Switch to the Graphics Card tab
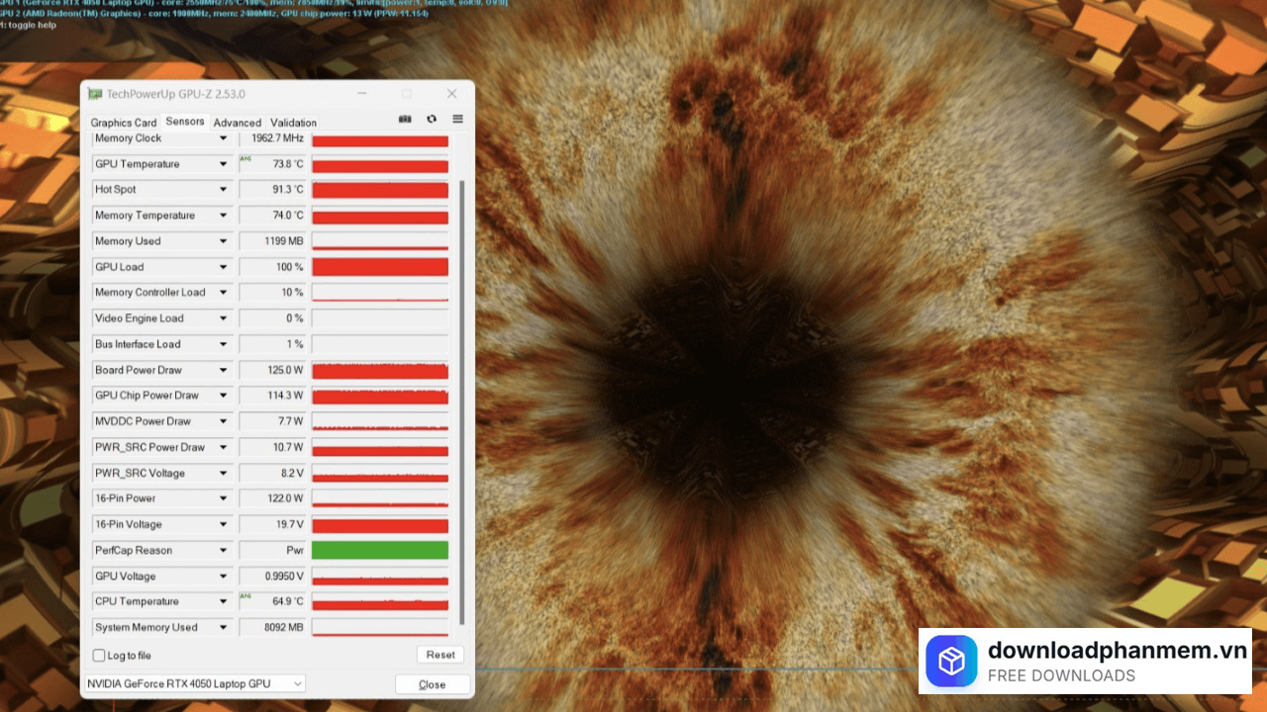 coord(124,123)
